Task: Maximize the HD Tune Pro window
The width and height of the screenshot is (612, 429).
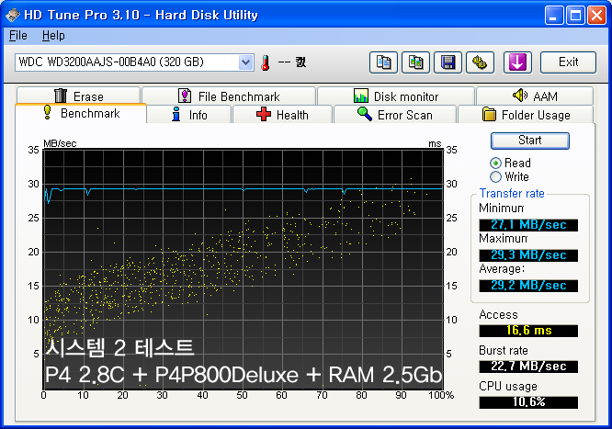Action: 575,16
